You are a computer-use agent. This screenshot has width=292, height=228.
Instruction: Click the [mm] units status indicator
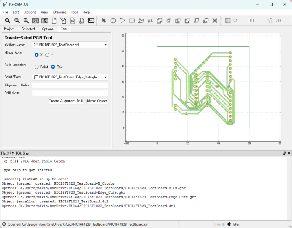pyautogui.click(x=219, y=224)
